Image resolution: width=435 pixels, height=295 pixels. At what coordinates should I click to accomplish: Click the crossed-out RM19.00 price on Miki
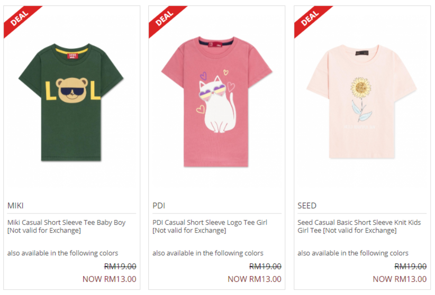coord(120,266)
